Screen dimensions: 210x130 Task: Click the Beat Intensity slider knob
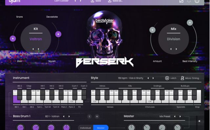pos(190,23)
